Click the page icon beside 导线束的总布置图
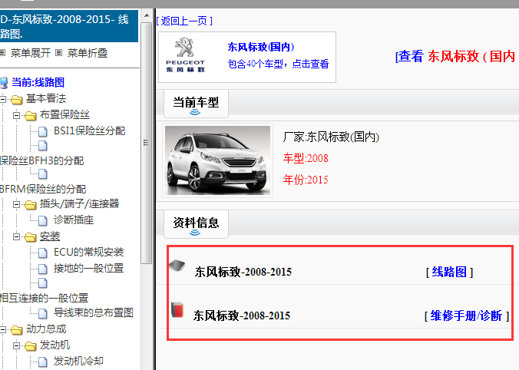This screenshot has height=370, width=519. [x=43, y=313]
